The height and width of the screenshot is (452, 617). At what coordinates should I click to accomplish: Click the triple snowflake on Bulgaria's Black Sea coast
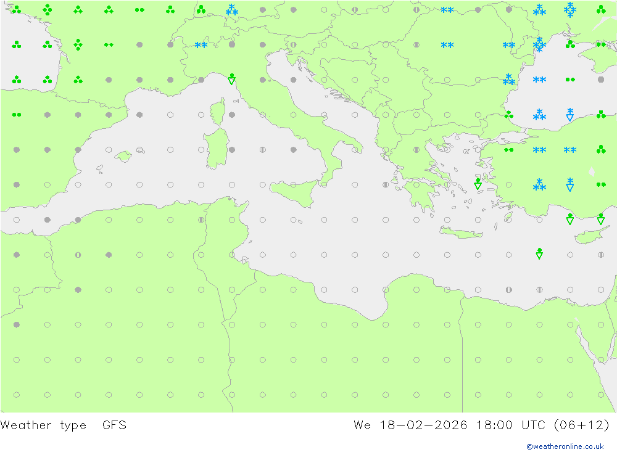[509, 80]
